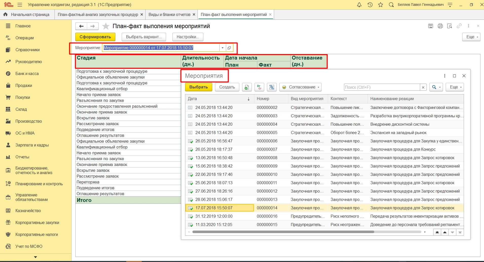Screen dimensions: 484x262
Task: Open the Согласование dropdown menu
Action: 300,87
